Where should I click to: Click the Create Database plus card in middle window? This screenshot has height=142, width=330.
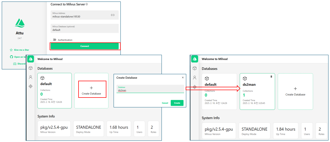click(91, 91)
